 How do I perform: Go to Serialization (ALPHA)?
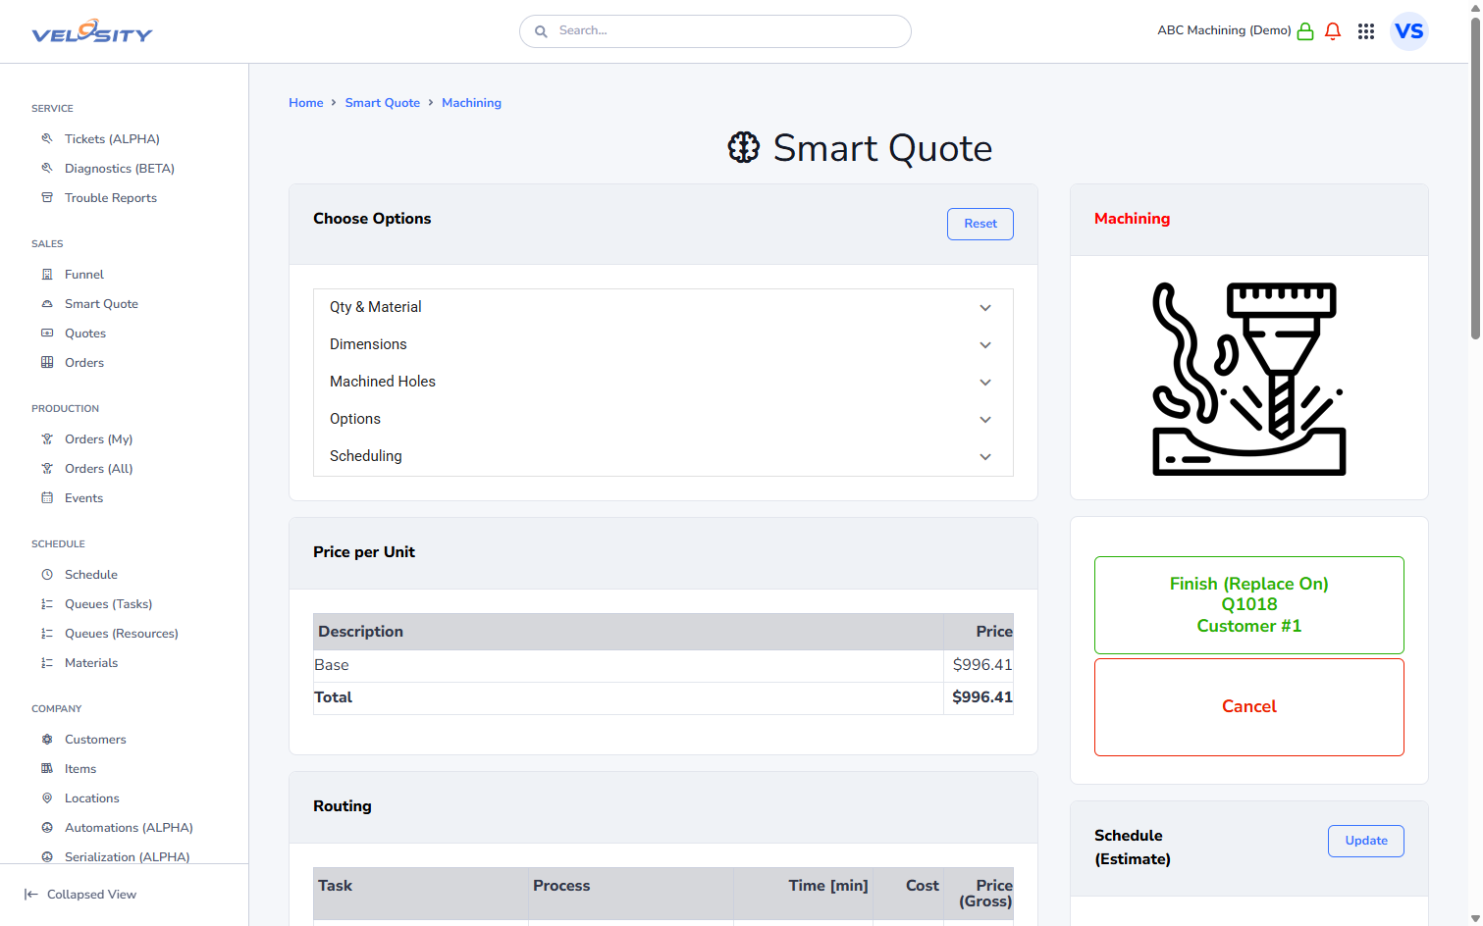click(x=128, y=856)
